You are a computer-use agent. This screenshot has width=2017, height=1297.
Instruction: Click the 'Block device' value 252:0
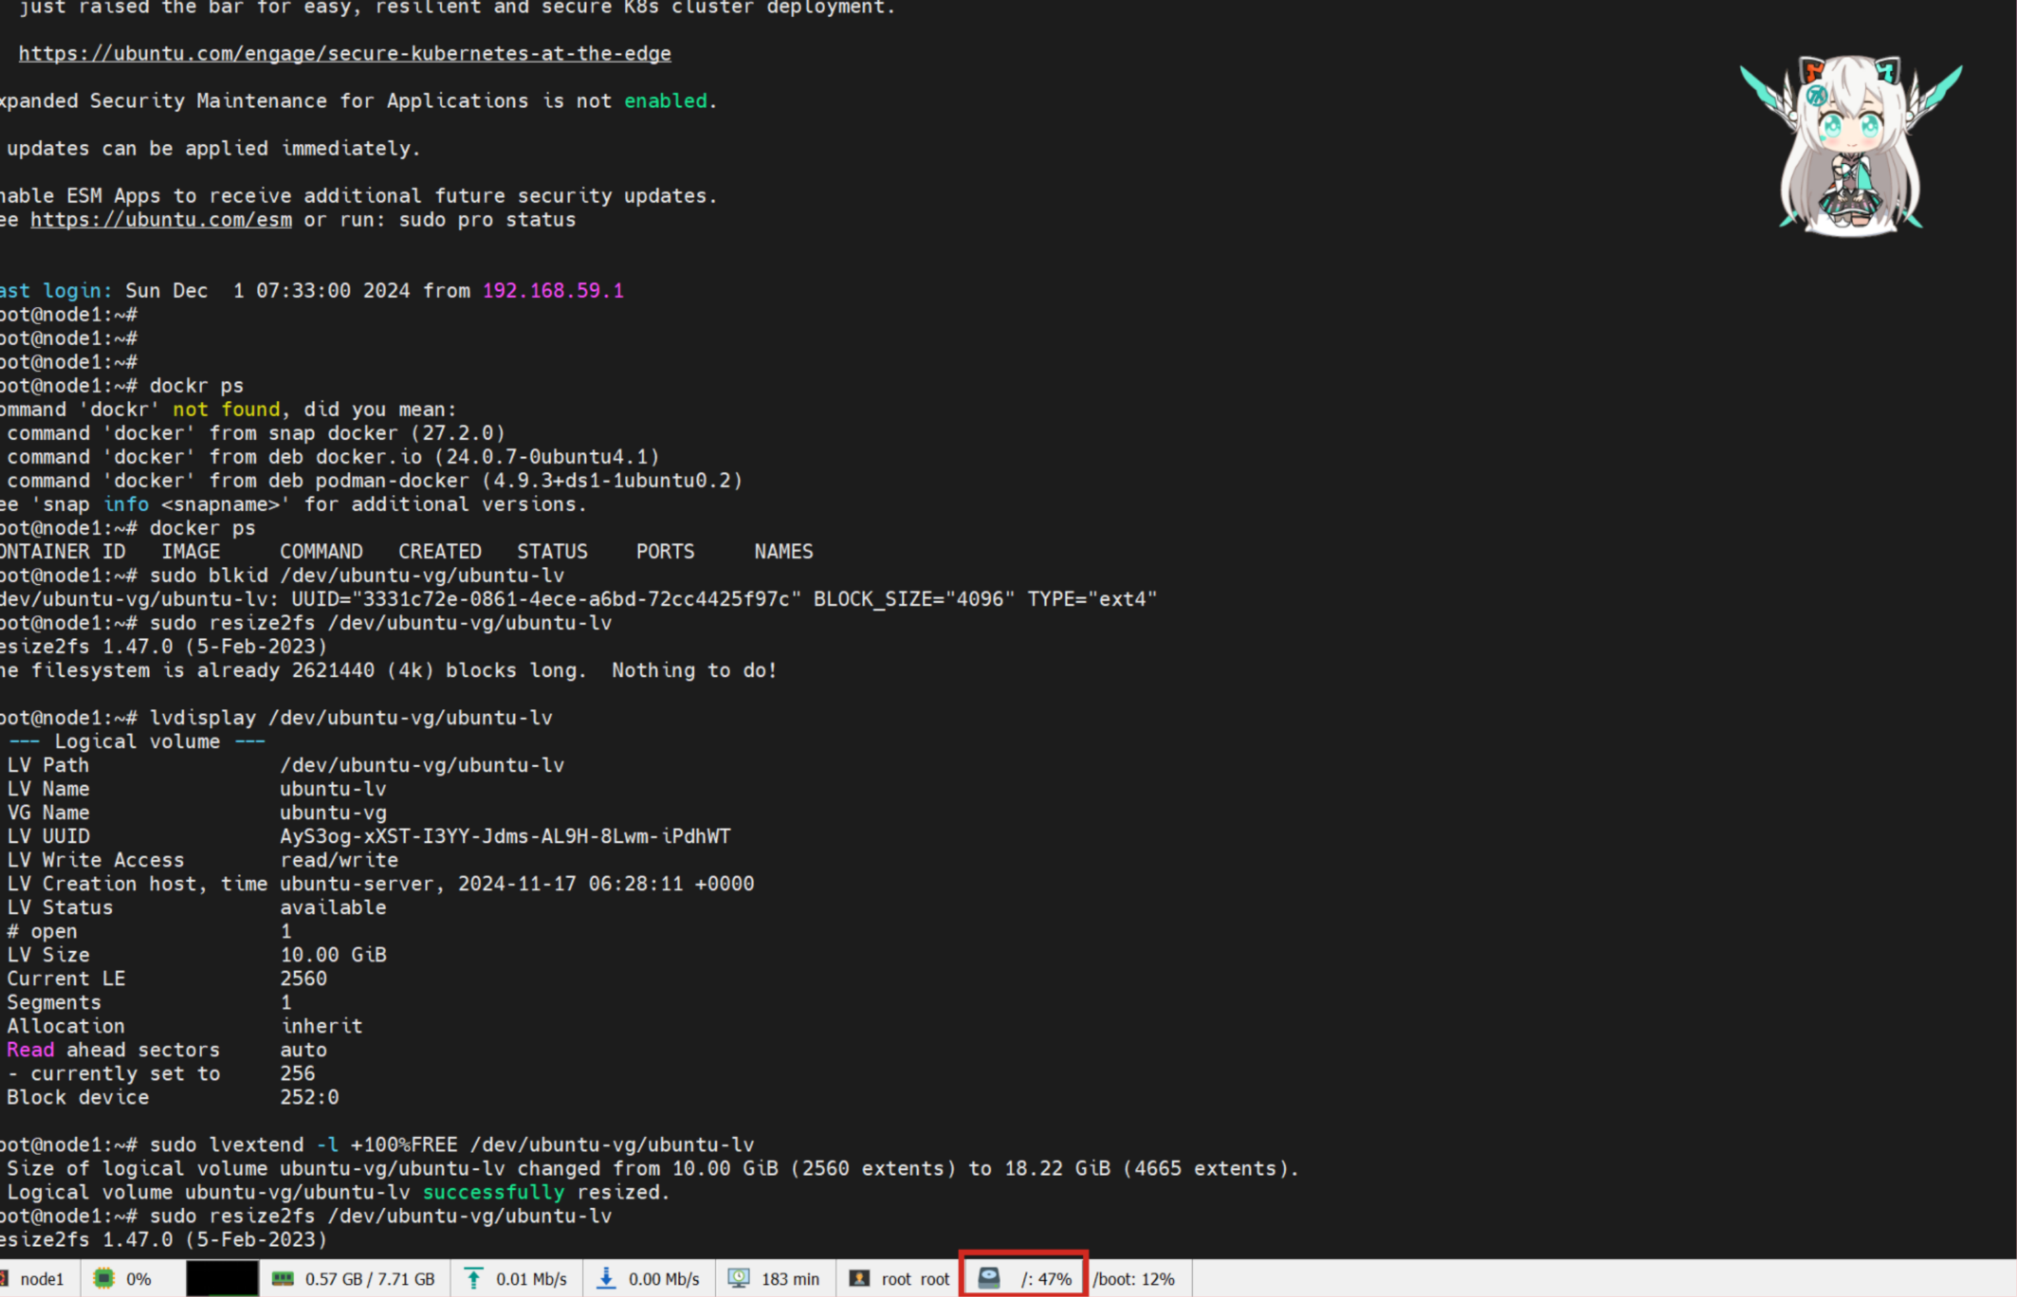point(309,1097)
